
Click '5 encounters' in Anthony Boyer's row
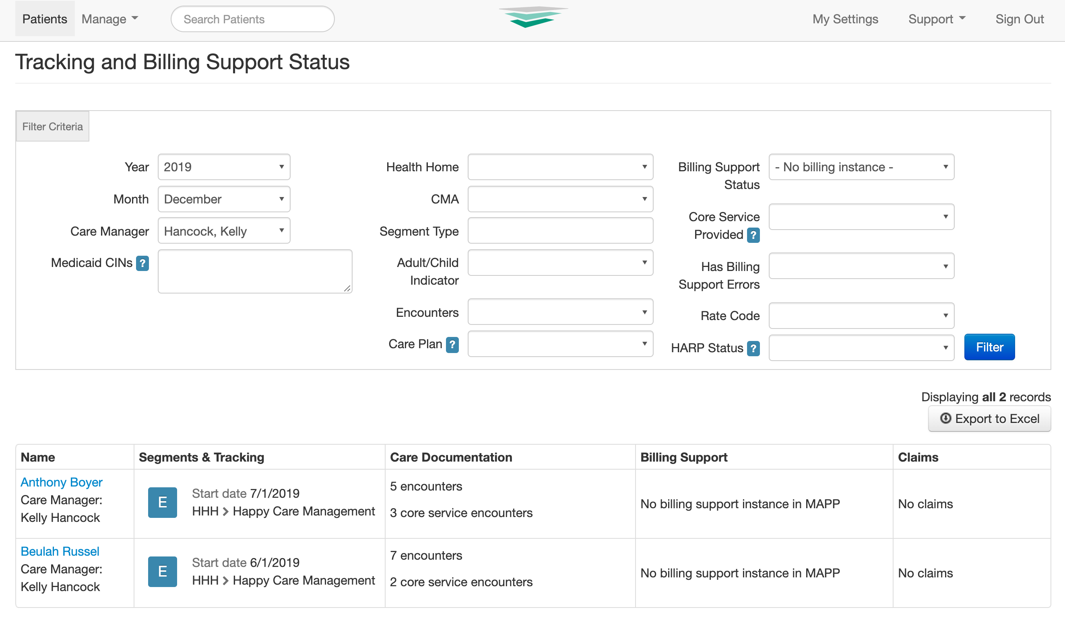[x=426, y=486]
